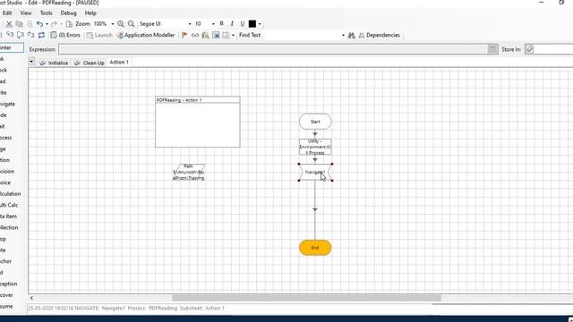Zoom in with the plus magnifier

121,24
